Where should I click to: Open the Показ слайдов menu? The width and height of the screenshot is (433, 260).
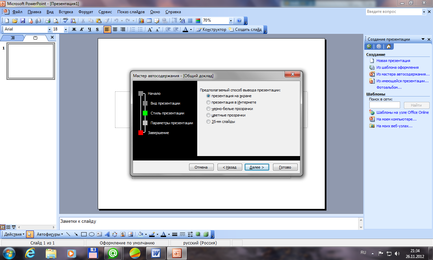pyautogui.click(x=131, y=12)
